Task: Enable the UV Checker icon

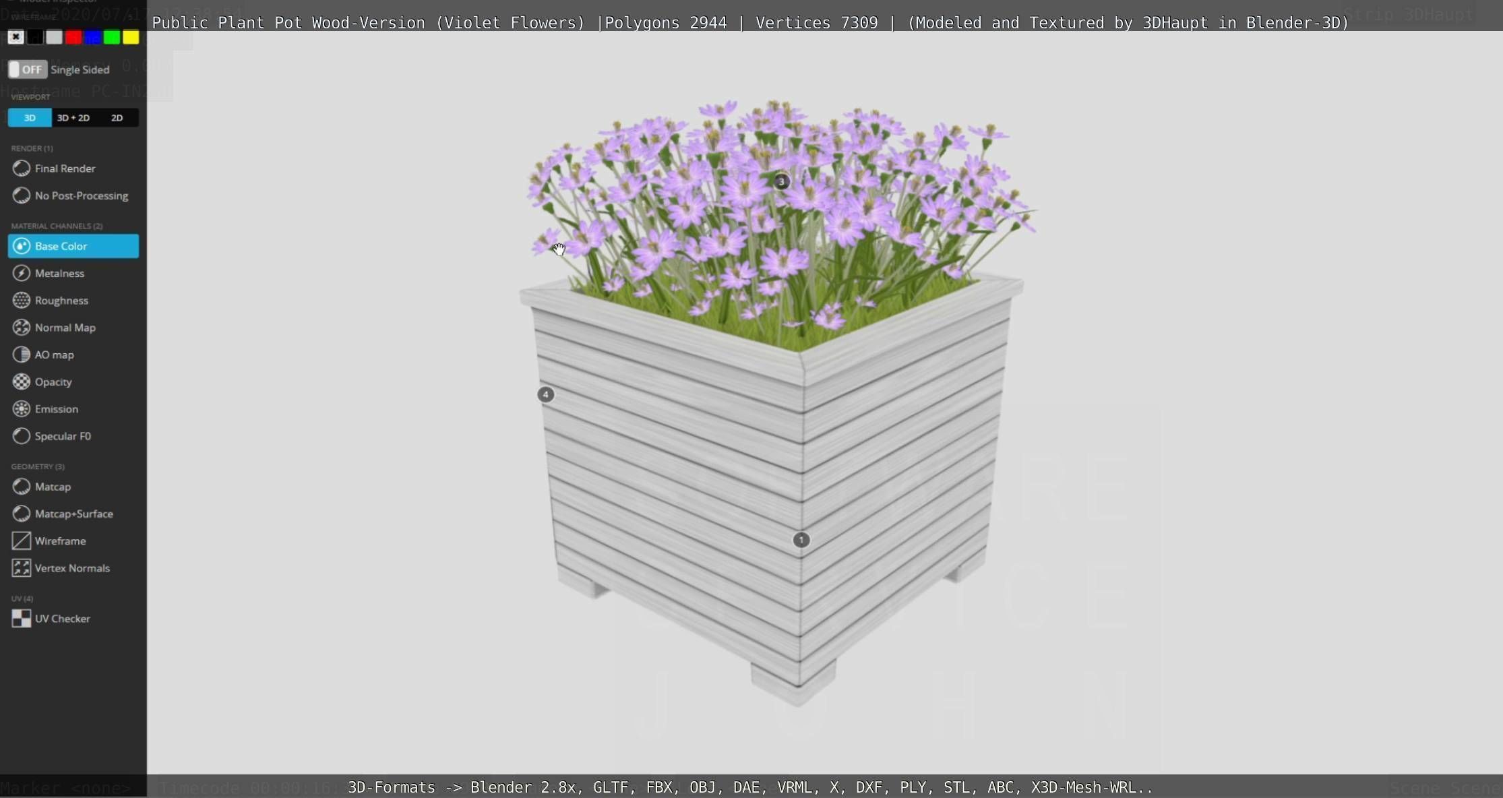Action: coord(22,619)
